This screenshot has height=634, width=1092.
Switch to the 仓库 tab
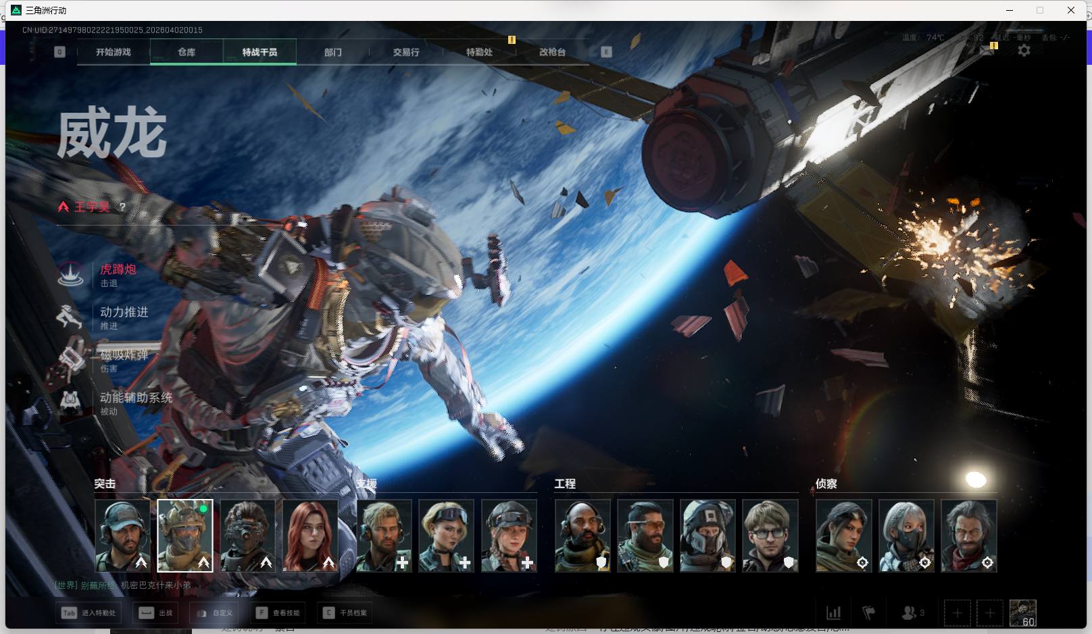tap(187, 52)
